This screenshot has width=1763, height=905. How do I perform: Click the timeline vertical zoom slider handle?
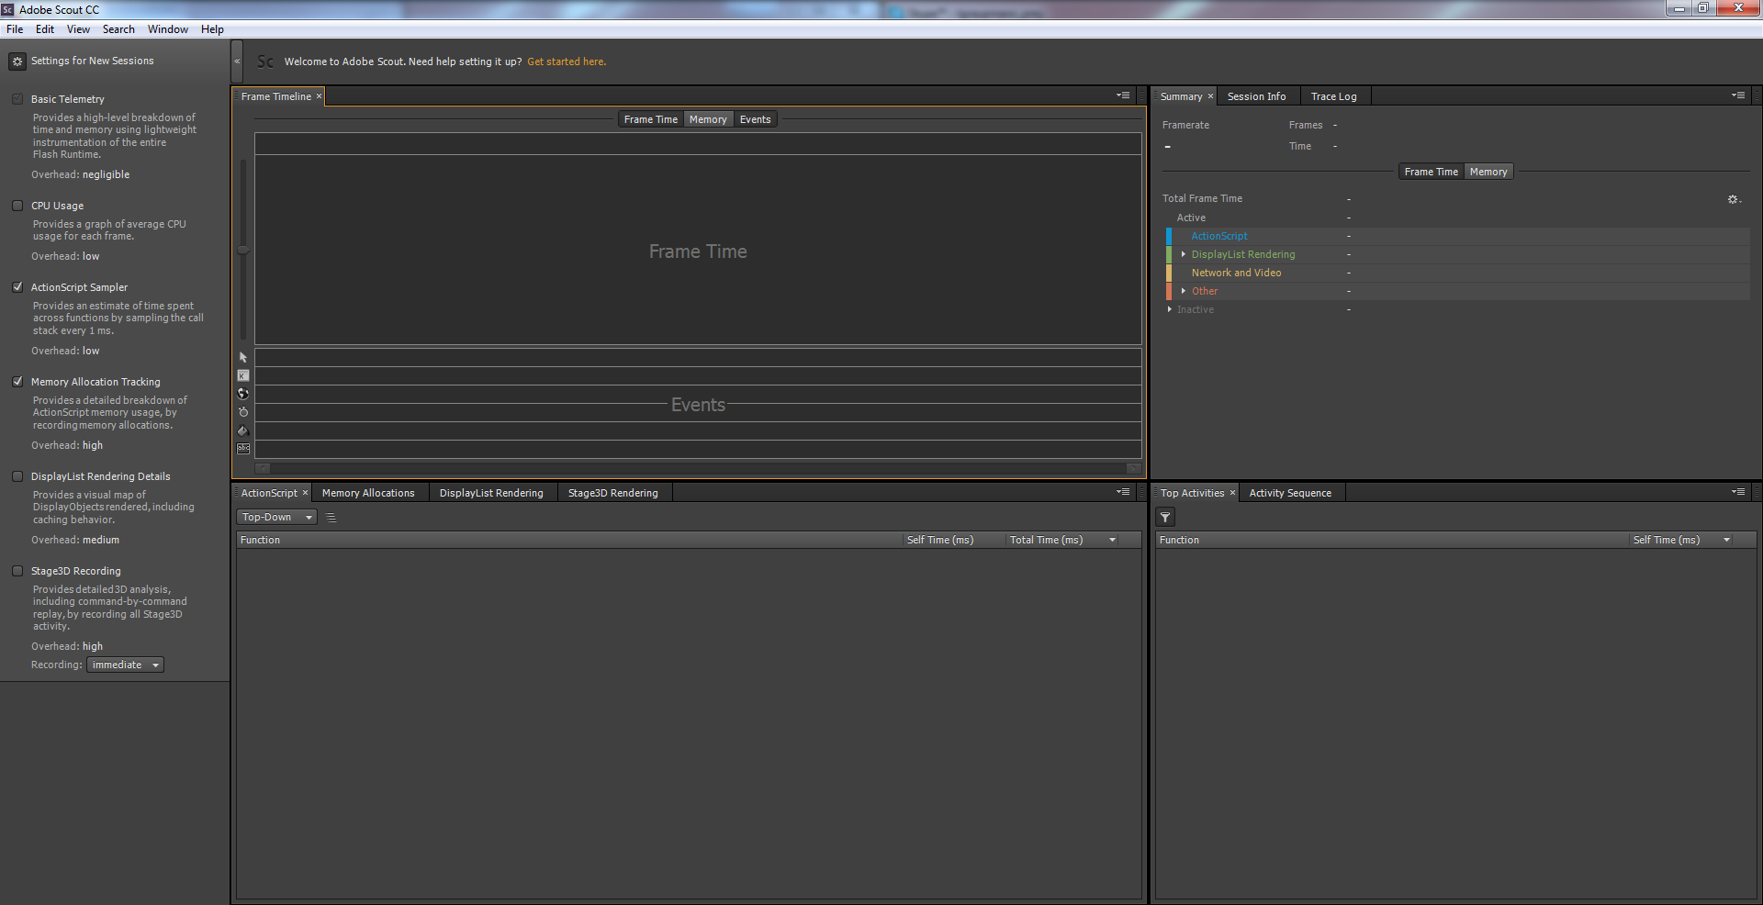click(x=243, y=250)
